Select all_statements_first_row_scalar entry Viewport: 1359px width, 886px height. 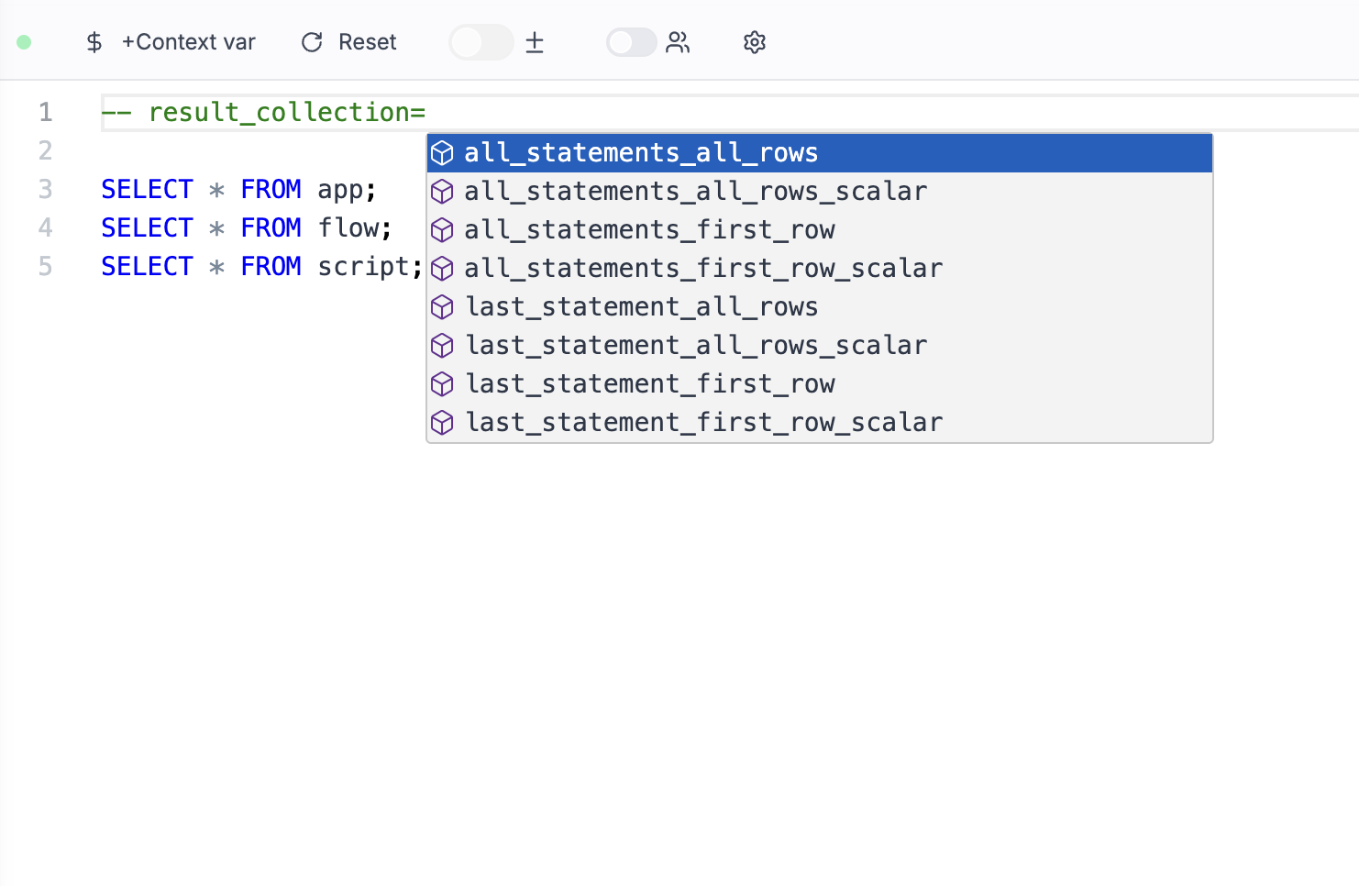(702, 268)
